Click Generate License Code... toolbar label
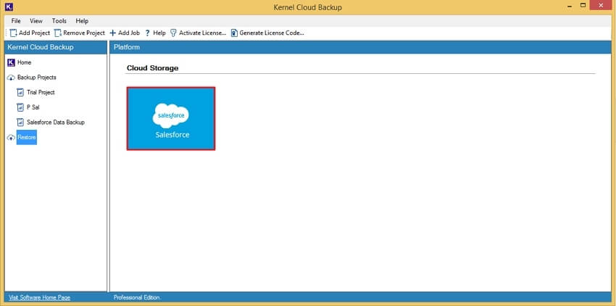This screenshot has height=306, width=616. point(272,33)
